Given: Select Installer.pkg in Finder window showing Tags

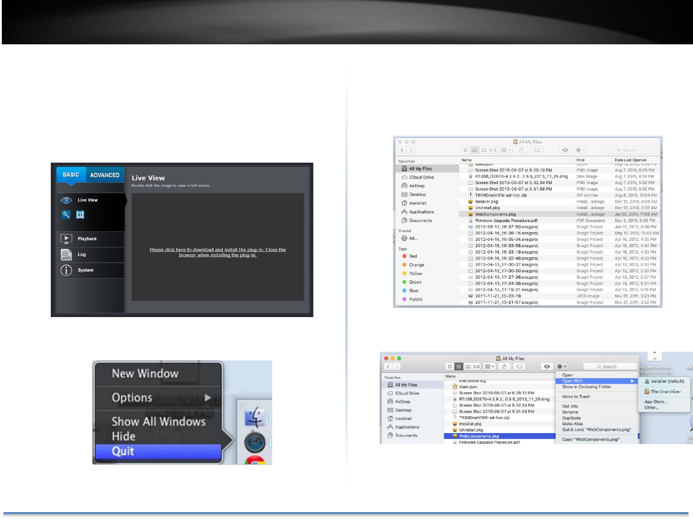Looking at the screenshot, I should tap(560, 201).
